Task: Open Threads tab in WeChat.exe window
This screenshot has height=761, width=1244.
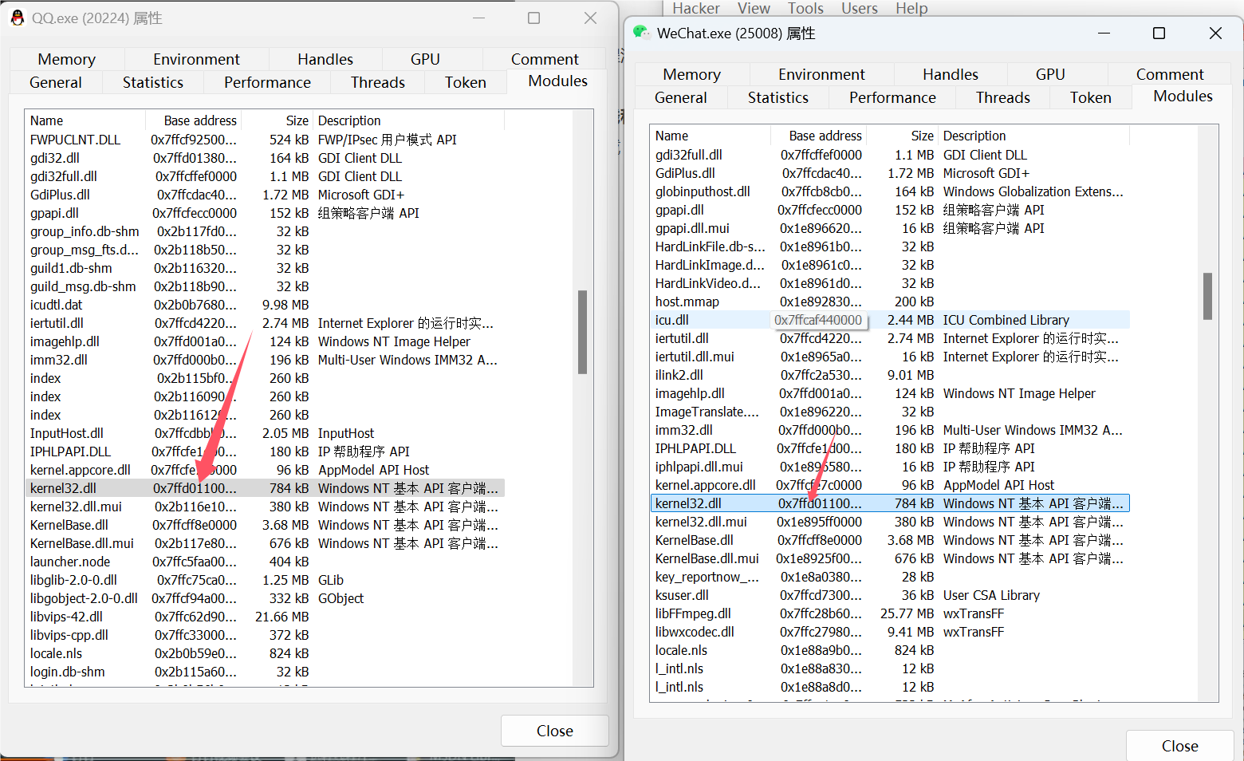Action: [x=1003, y=97]
